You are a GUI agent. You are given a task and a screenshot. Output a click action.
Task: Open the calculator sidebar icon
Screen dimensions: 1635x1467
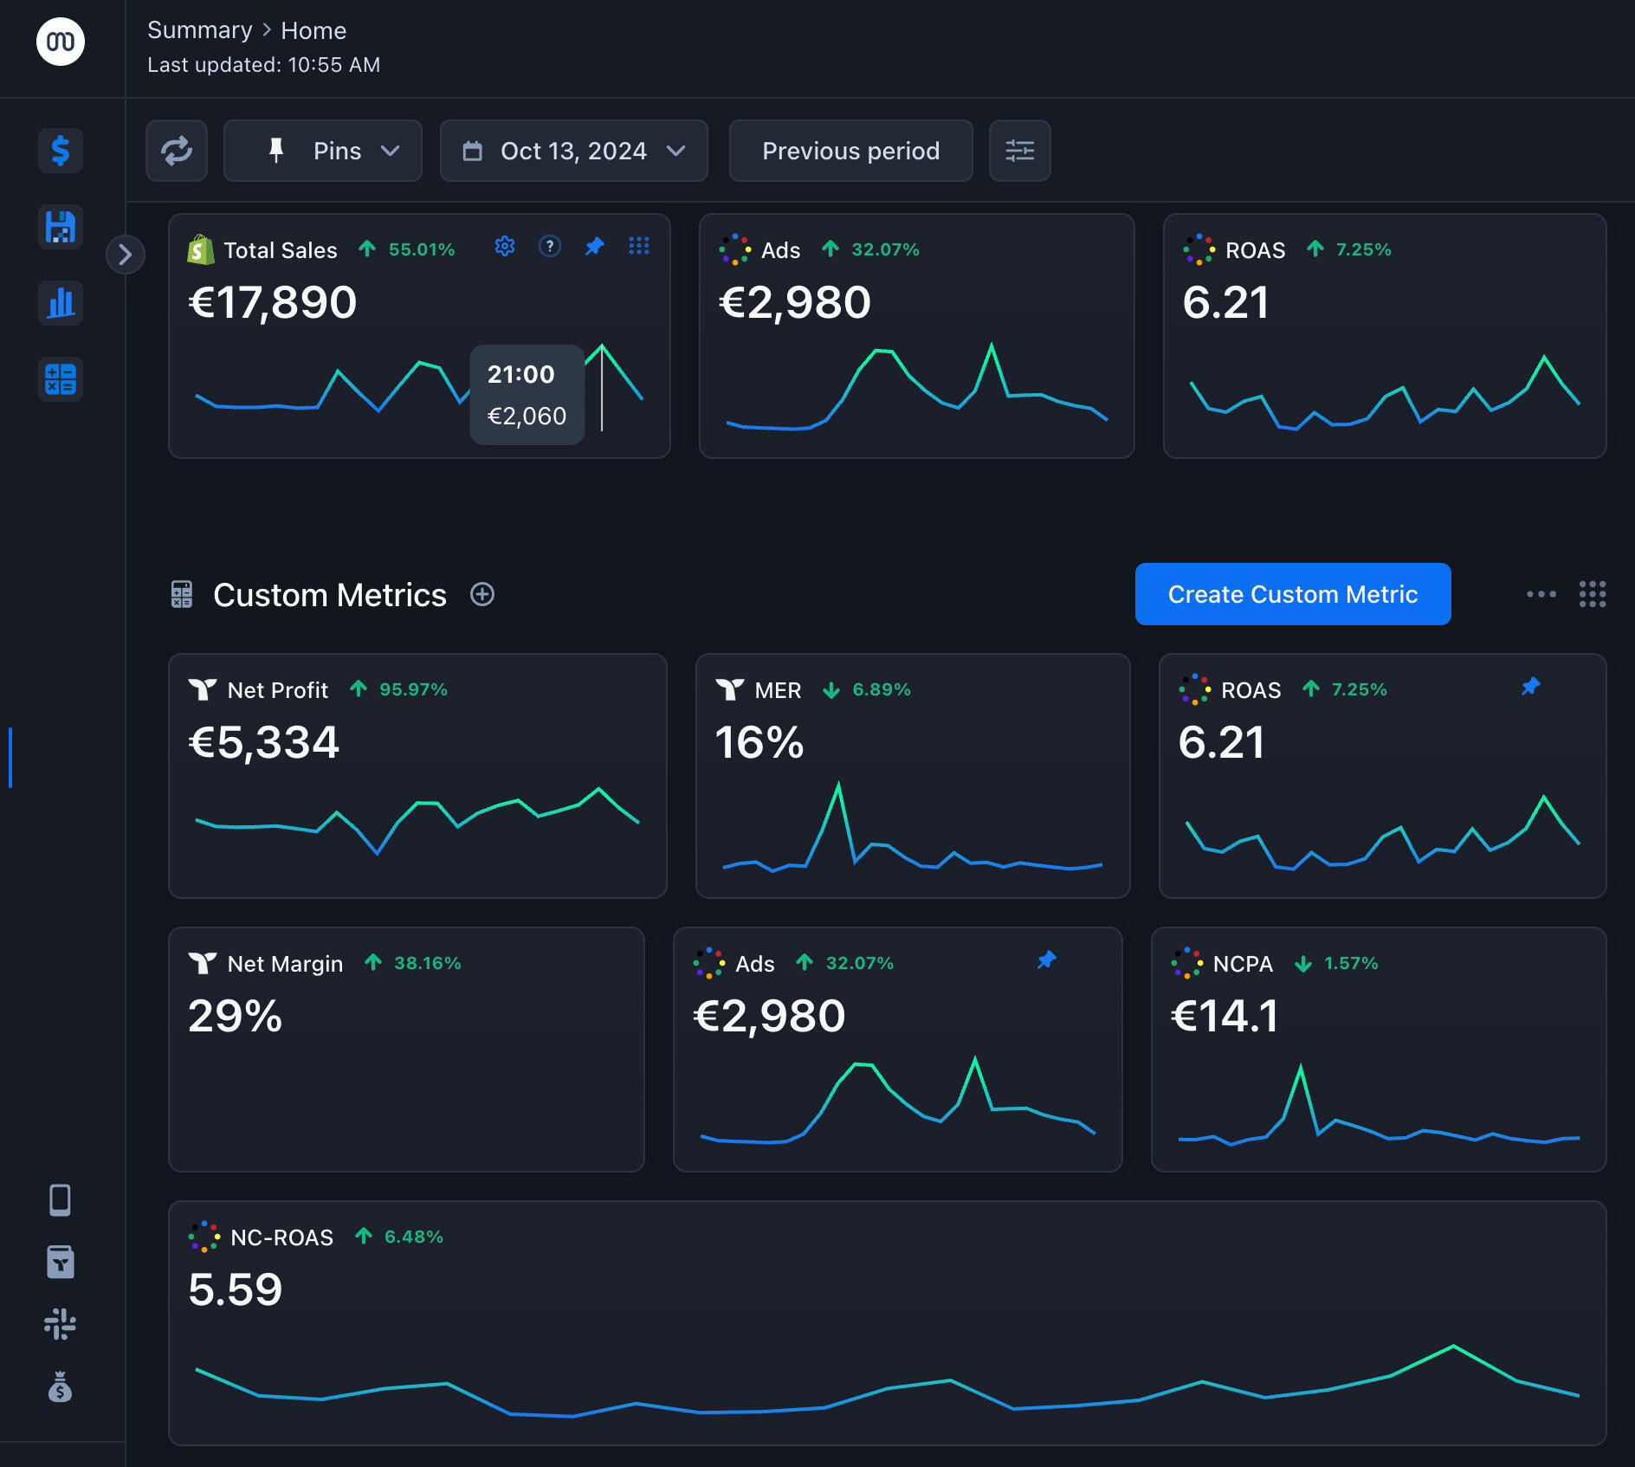click(61, 379)
